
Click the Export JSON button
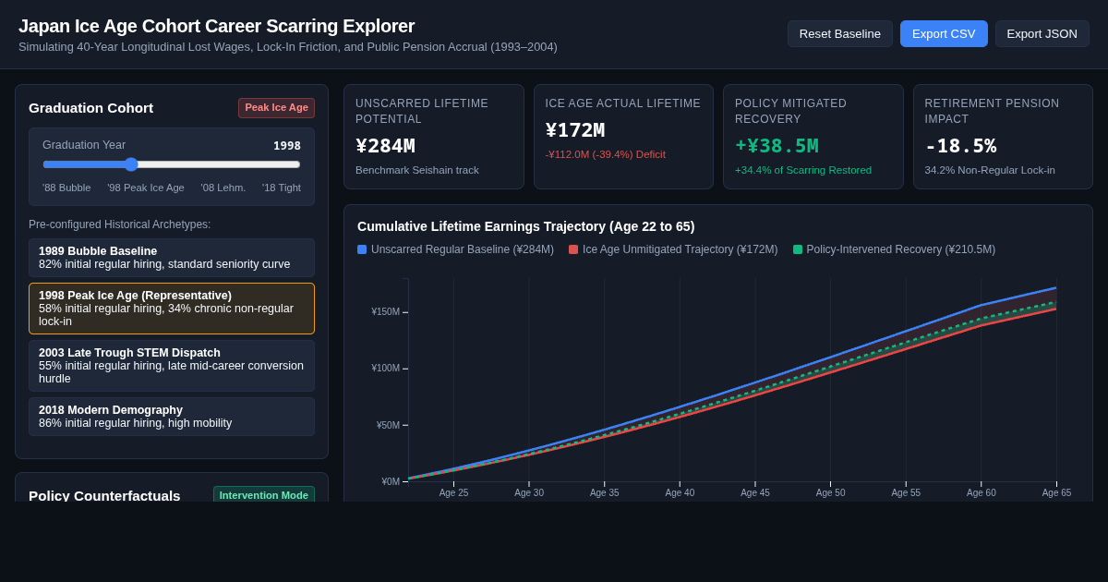point(1042,34)
